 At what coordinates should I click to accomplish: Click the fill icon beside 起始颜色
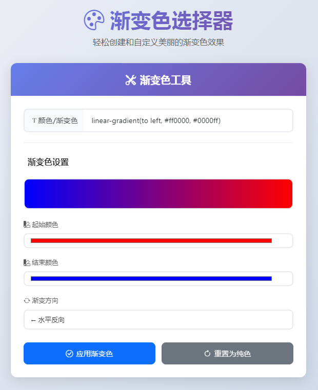click(27, 224)
